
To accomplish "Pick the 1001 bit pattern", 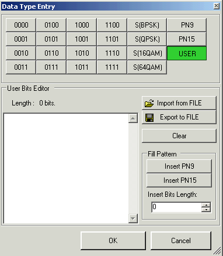I will click(x=82, y=39).
